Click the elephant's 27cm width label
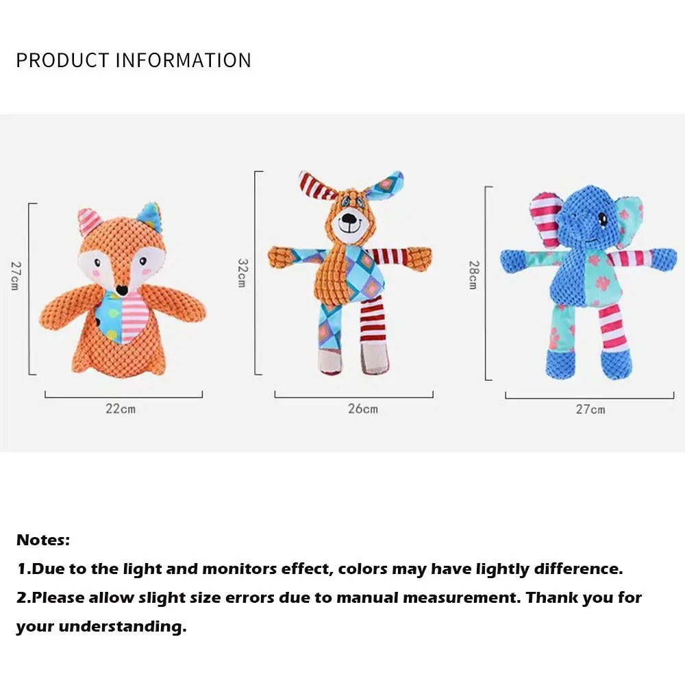The image size is (685, 685). [590, 410]
